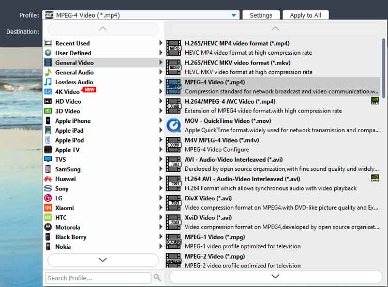The width and height of the screenshot is (388, 287).
Task: Select the Lossless Audio category
Action: click(x=103, y=82)
